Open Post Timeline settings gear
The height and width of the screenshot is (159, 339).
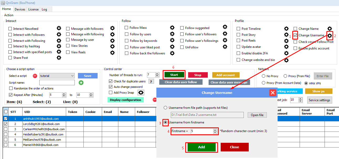[287, 29]
